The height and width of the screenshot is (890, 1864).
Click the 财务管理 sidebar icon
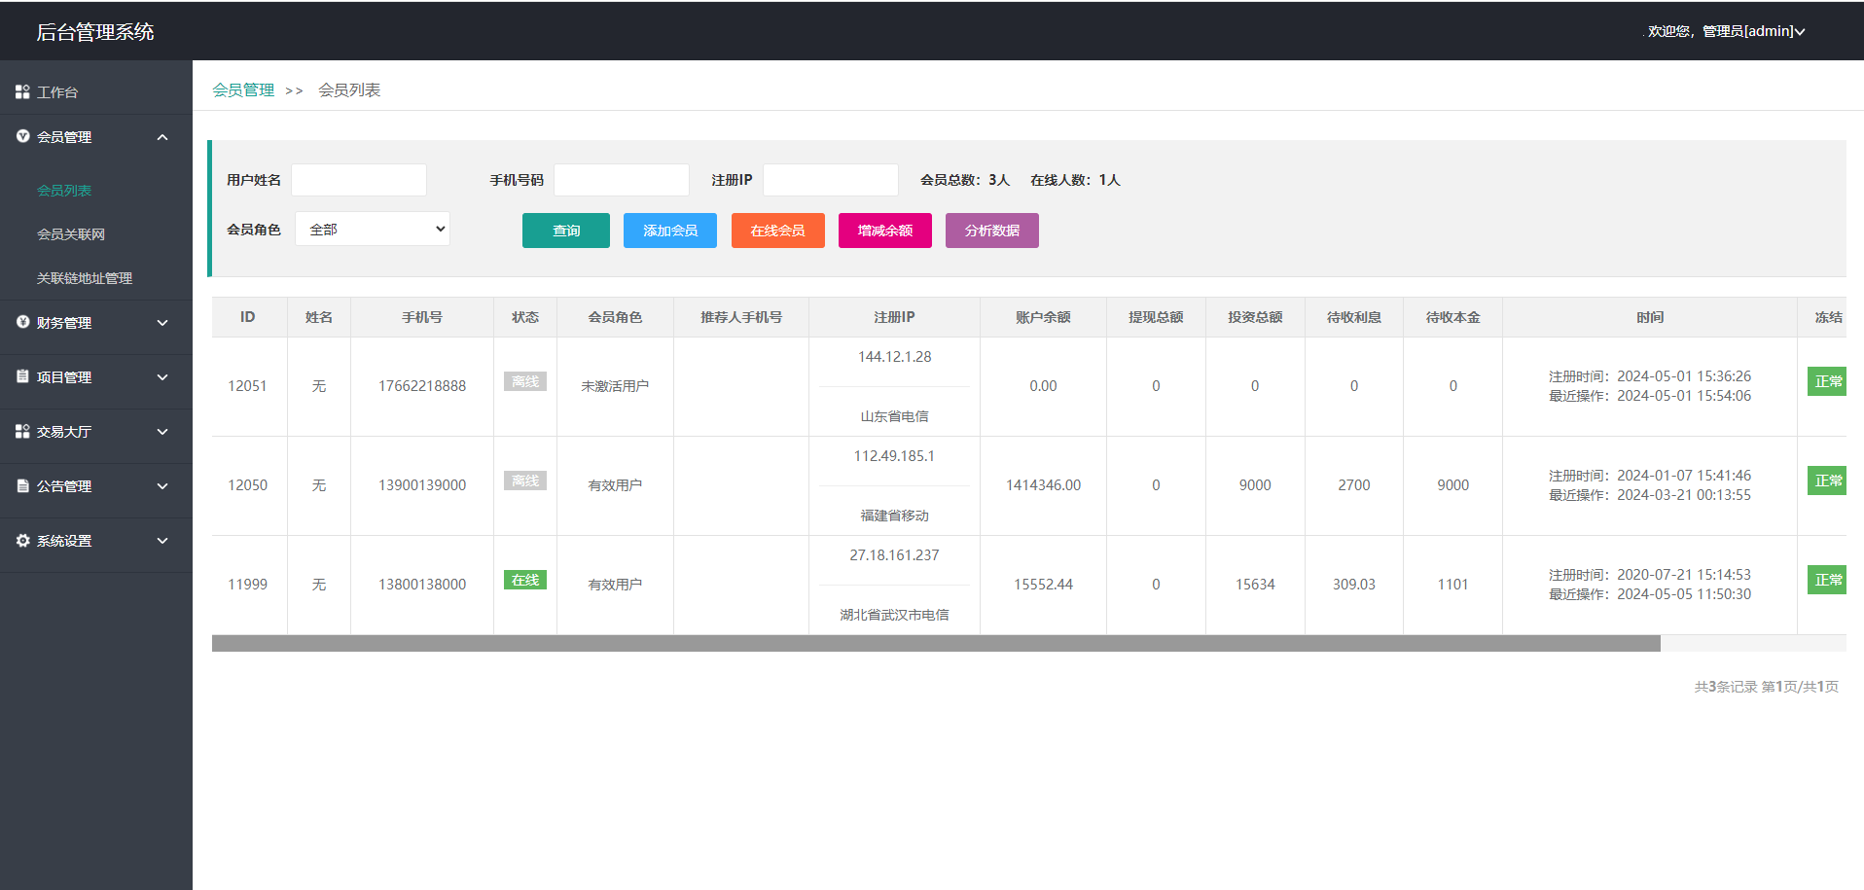coord(22,322)
